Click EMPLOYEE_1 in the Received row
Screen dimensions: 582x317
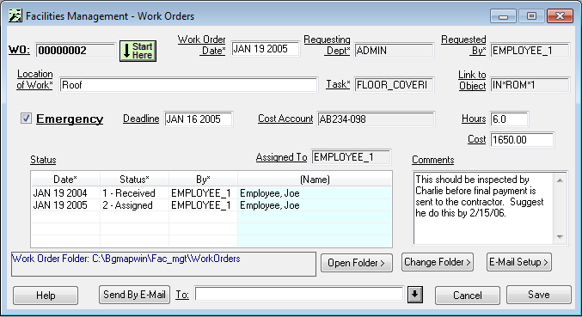click(203, 193)
